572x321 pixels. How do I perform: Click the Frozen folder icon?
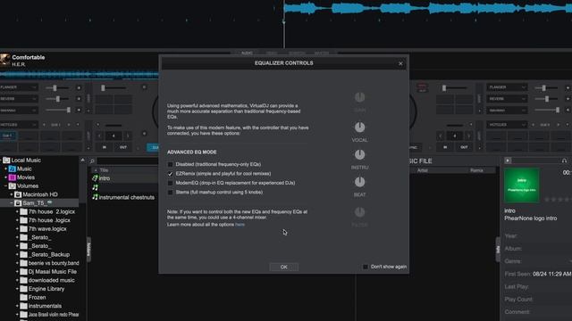coord(24,297)
